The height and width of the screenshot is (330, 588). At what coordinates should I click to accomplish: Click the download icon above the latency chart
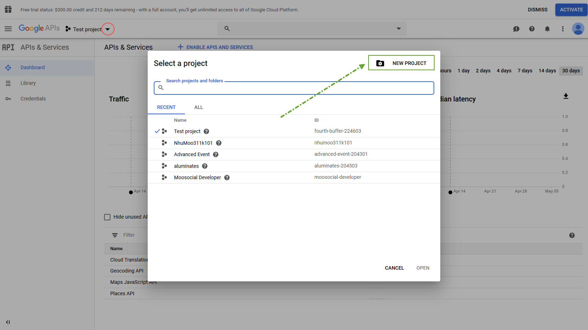[x=566, y=96]
